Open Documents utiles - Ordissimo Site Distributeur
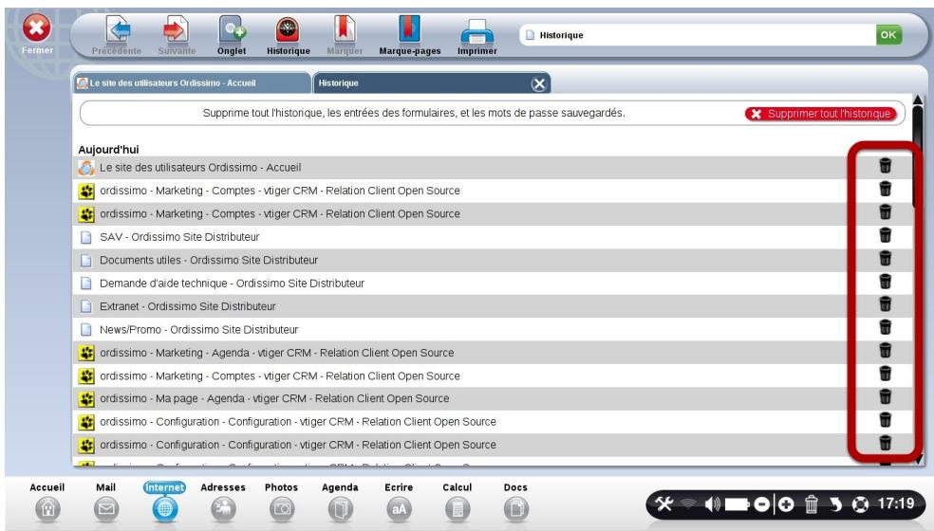 point(209,260)
